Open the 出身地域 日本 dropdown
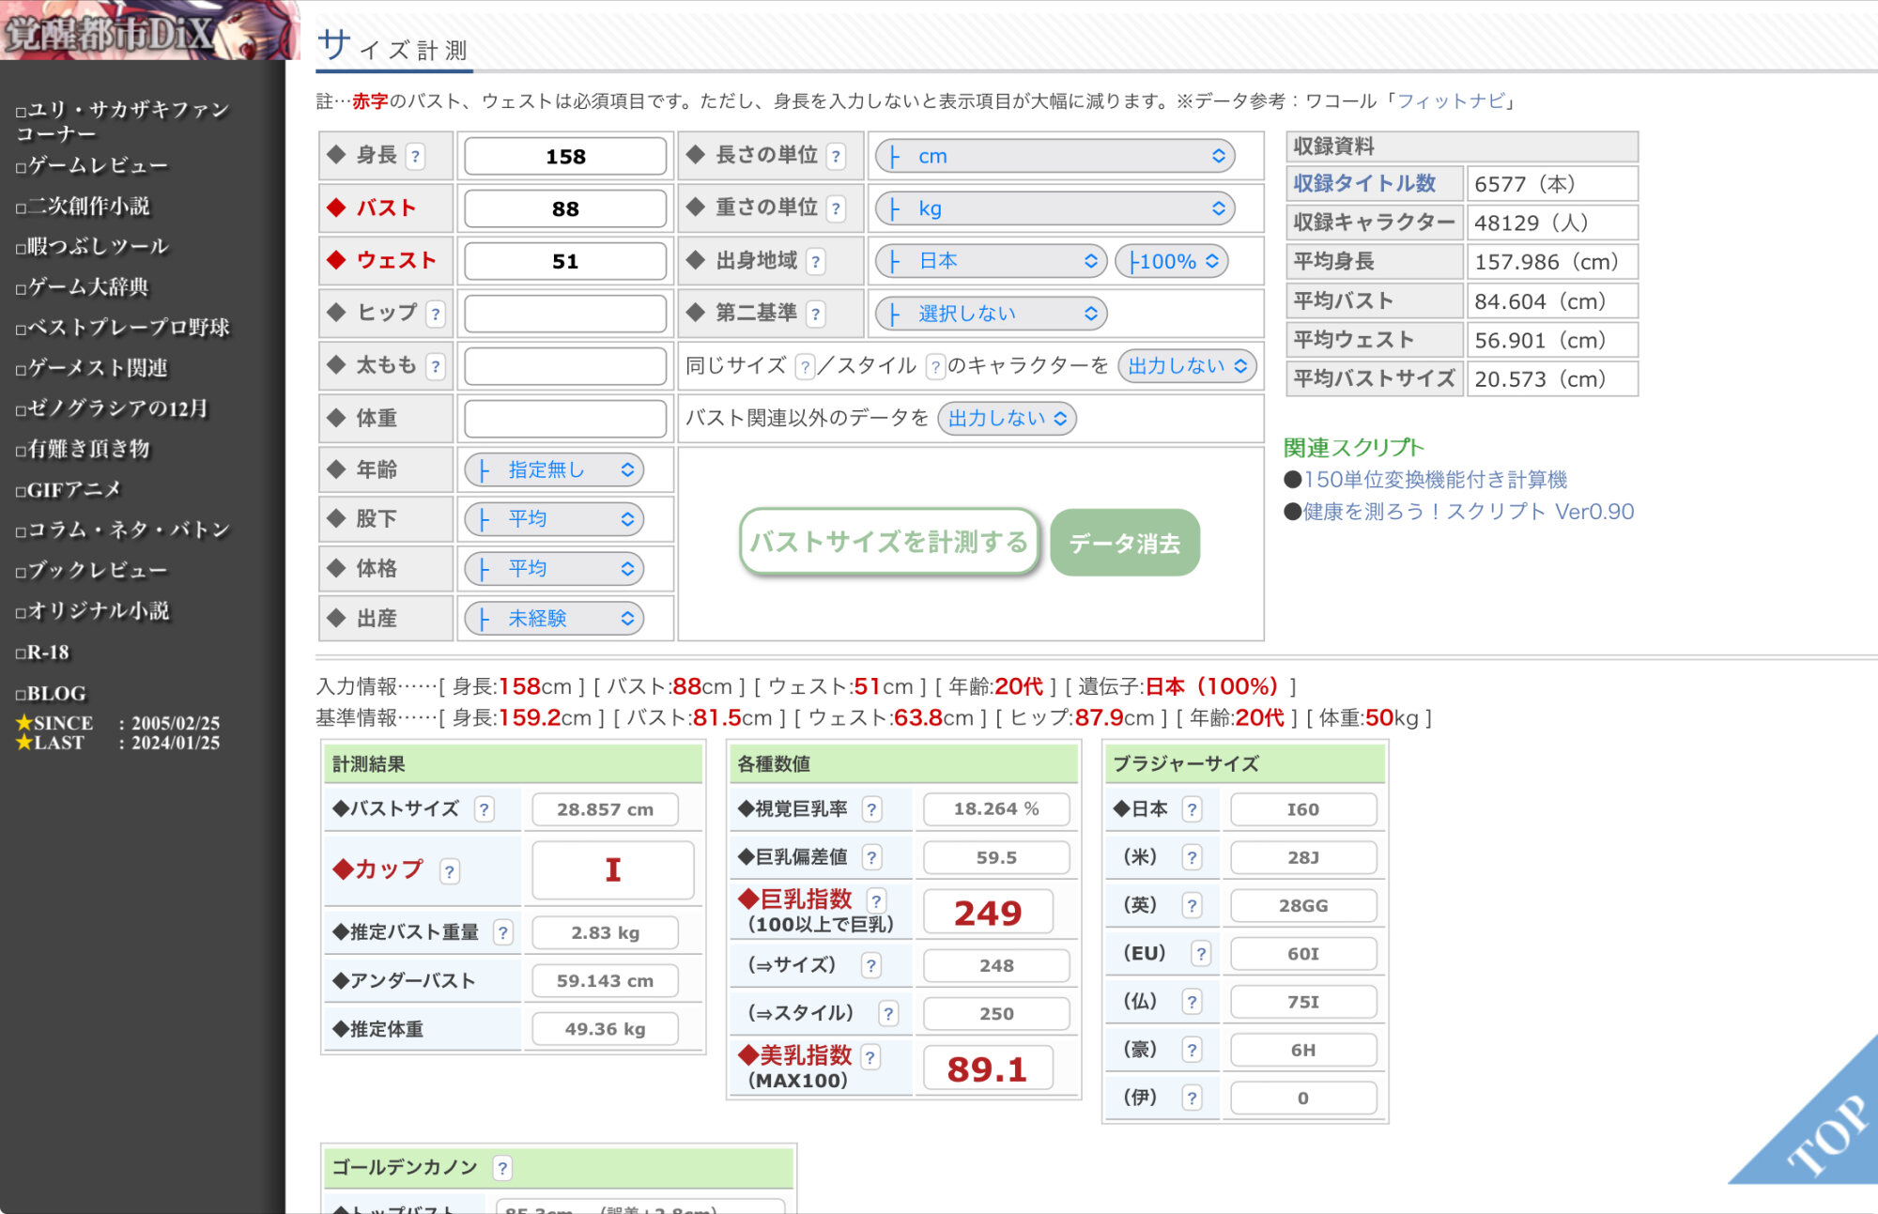Viewport: 1878px width, 1214px height. (991, 261)
